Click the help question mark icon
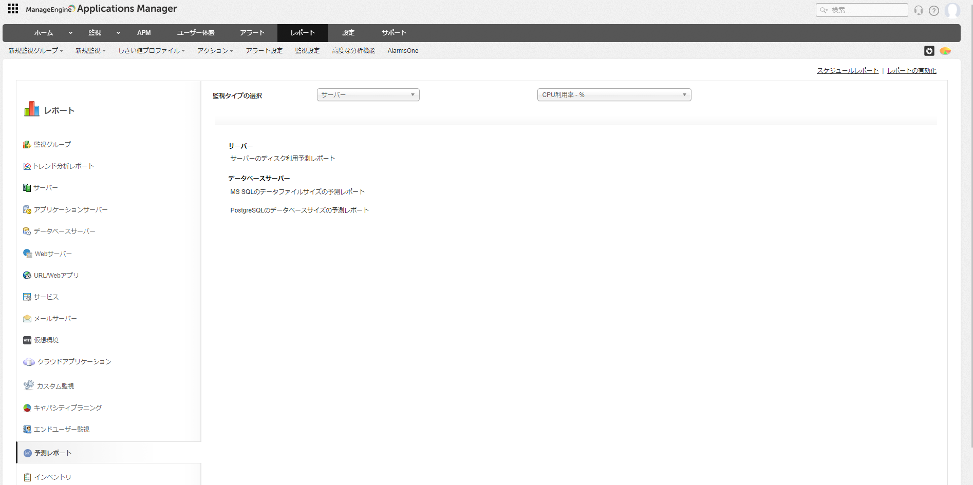The height and width of the screenshot is (485, 973). point(934,10)
